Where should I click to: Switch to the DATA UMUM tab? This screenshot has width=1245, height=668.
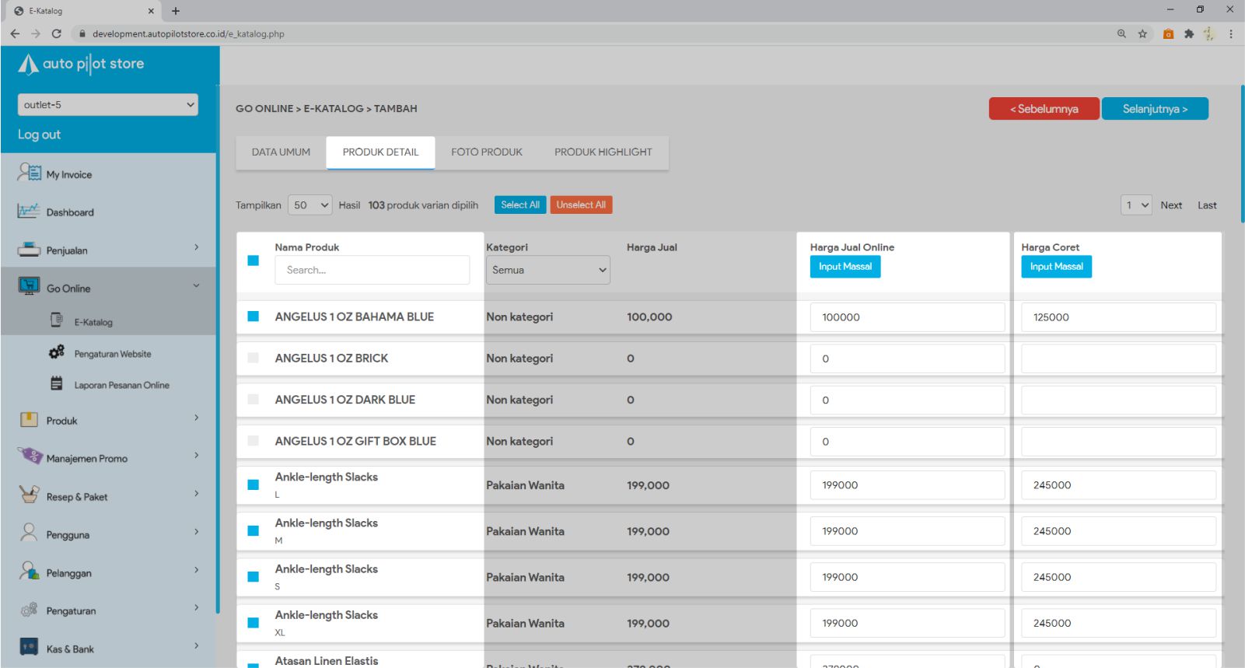[281, 152]
